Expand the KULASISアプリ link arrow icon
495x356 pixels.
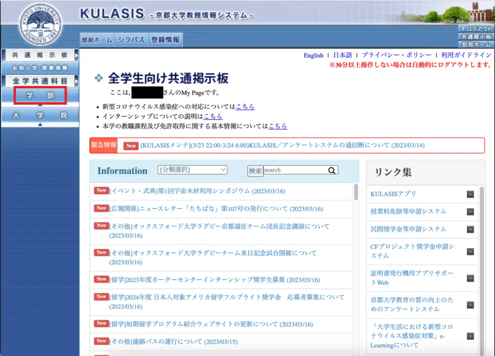[x=470, y=194]
